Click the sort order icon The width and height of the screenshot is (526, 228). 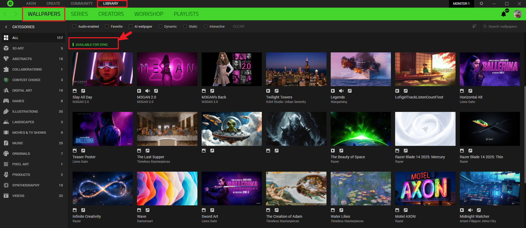(474, 27)
